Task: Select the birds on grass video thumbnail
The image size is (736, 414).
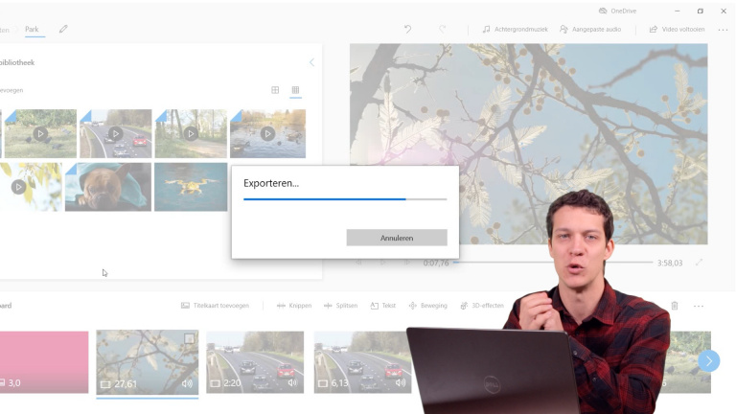Action: point(40,134)
